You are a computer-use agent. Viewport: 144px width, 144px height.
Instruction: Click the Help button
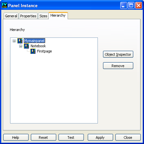[x=16, y=137]
